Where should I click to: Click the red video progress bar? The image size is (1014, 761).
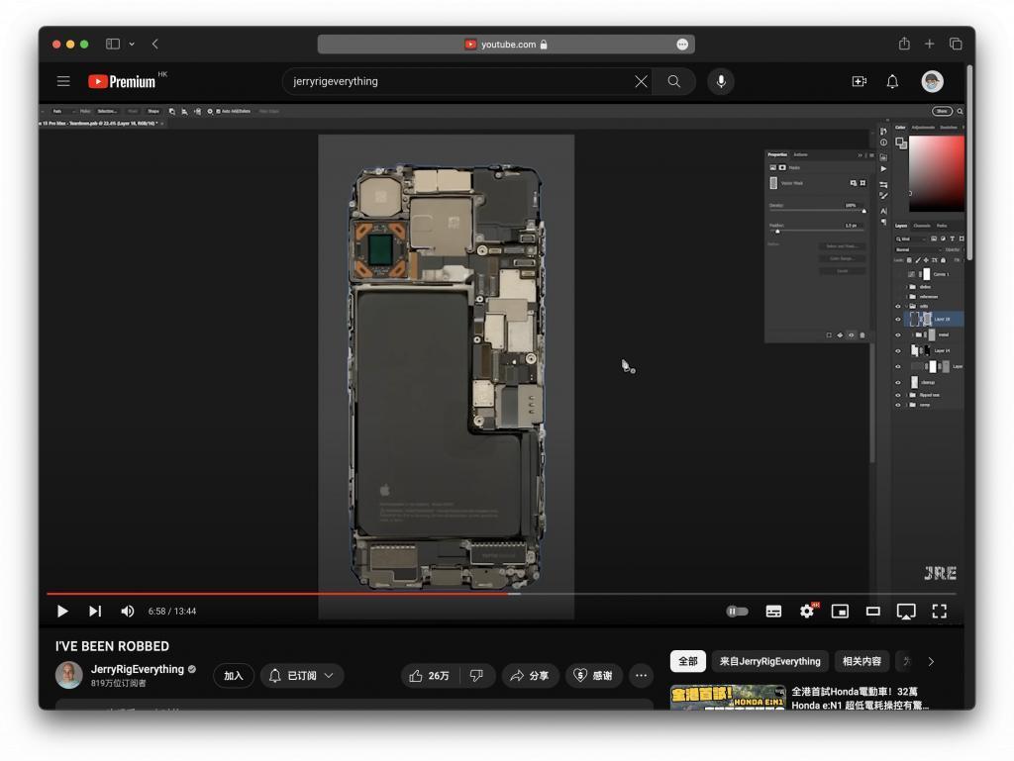tap(277, 594)
